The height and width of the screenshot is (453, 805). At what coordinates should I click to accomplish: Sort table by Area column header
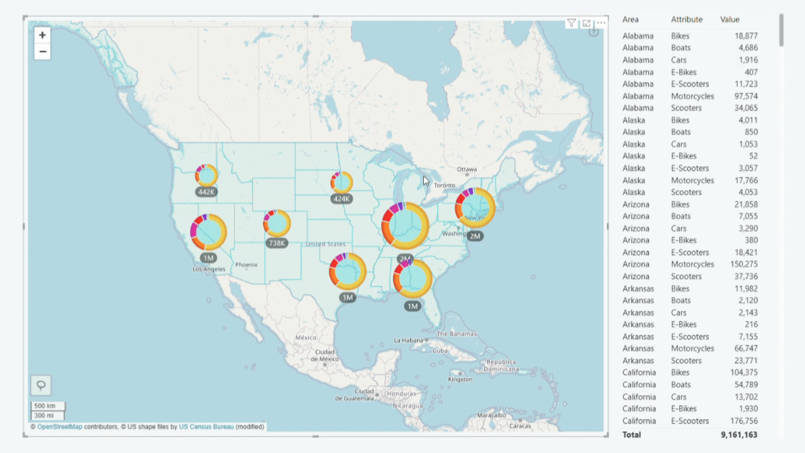(x=630, y=20)
